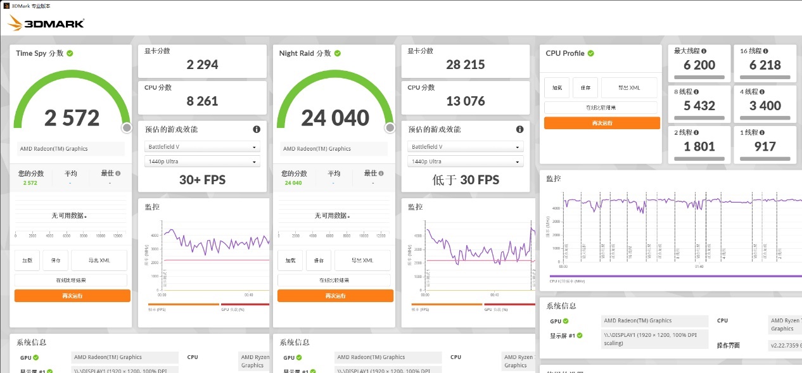Image resolution: width=802 pixels, height=373 pixels.
Task: Open the 1440p Ultra preset dropdown in Time Spy
Action: click(x=201, y=161)
